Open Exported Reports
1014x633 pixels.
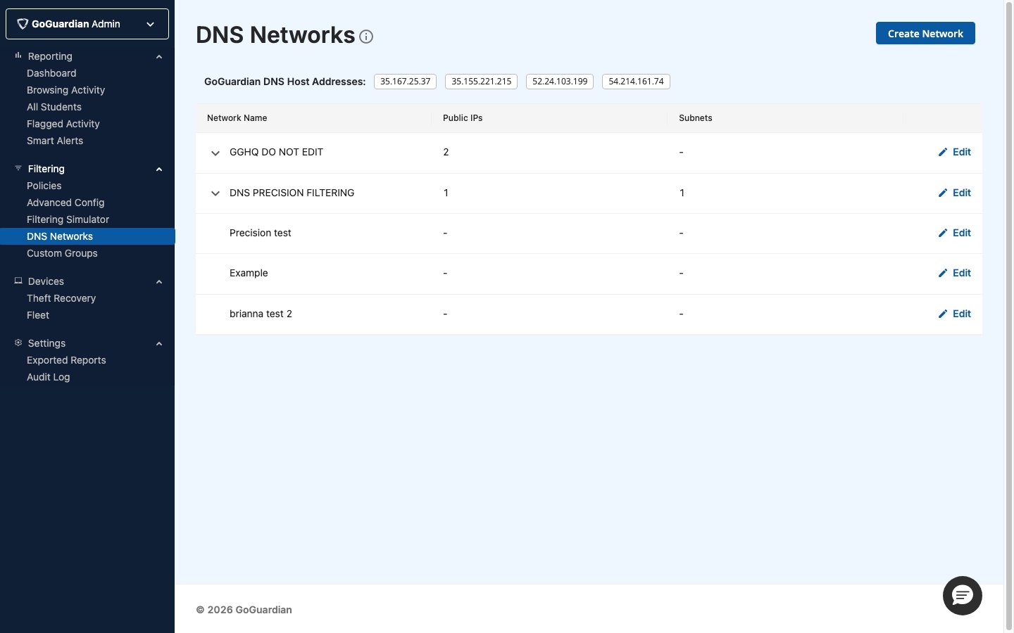tap(66, 360)
